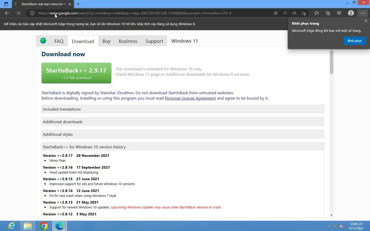The height and width of the screenshot is (231, 370).
Task: Close the StartIsBack browser tab
Action: coord(70,4)
